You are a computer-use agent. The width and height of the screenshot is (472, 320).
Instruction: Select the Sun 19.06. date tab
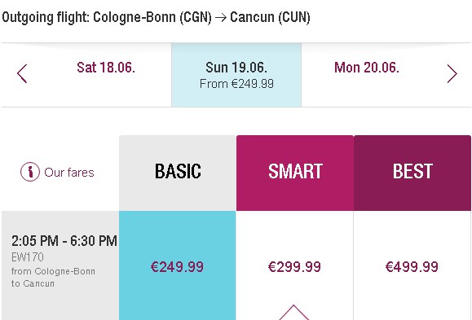point(236,75)
